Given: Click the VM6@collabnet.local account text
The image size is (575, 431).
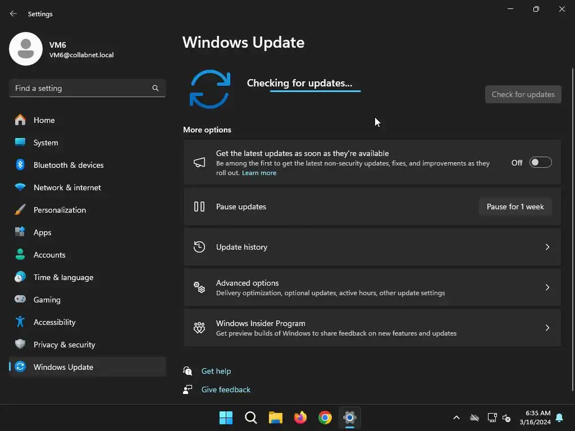Looking at the screenshot, I should pos(81,55).
